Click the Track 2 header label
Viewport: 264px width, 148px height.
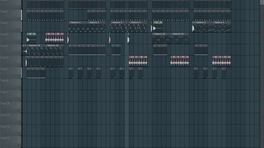pyautogui.click(x=5, y=12)
